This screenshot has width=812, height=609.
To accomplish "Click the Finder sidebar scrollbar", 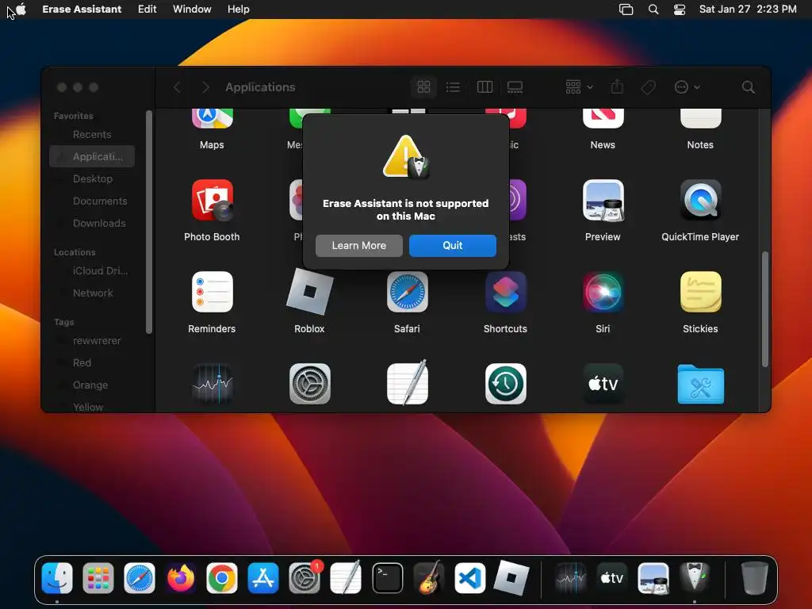I will (x=149, y=222).
